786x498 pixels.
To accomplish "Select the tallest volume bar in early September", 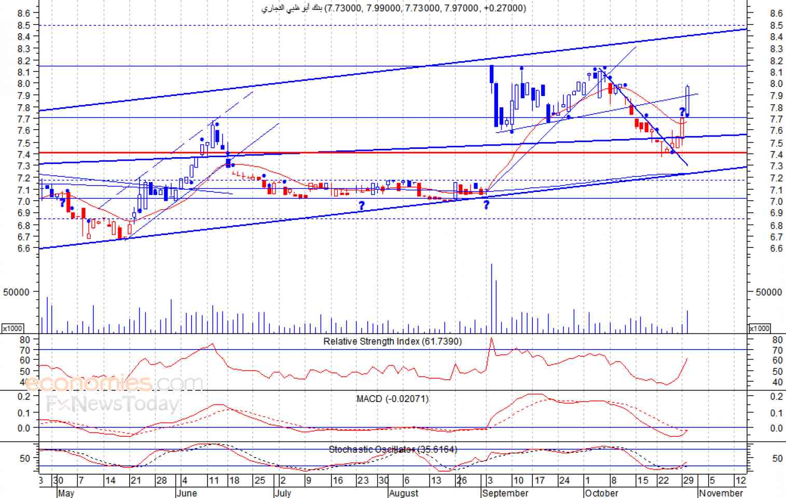I will 491,298.
